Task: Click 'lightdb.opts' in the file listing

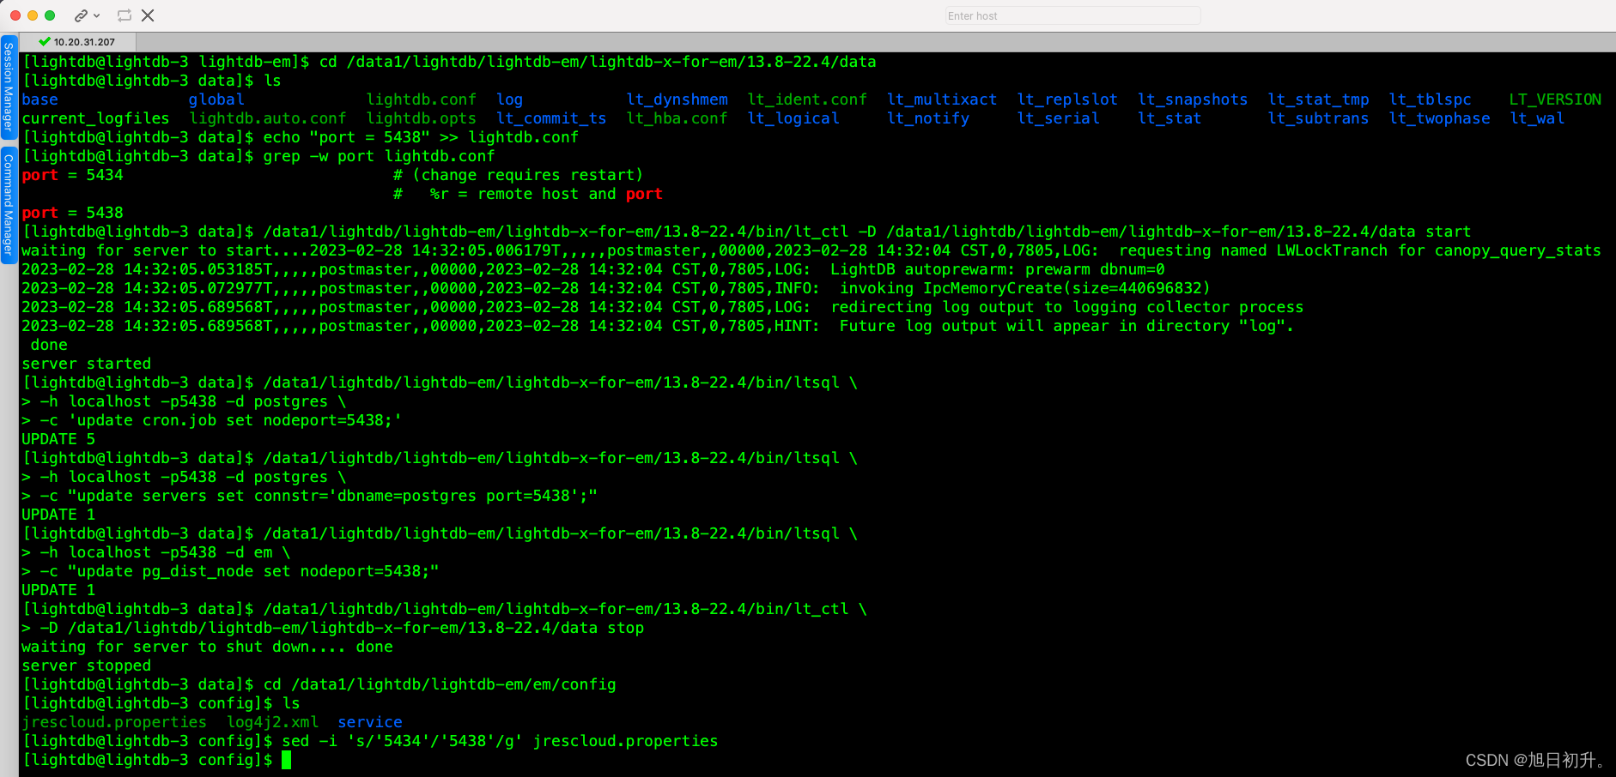Action: pos(422,118)
